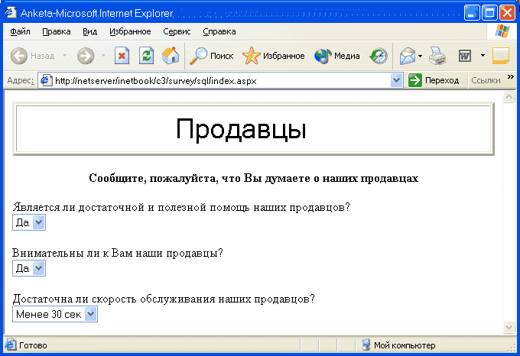Click into the address URL field
The image size is (520, 356).
[x=222, y=81]
